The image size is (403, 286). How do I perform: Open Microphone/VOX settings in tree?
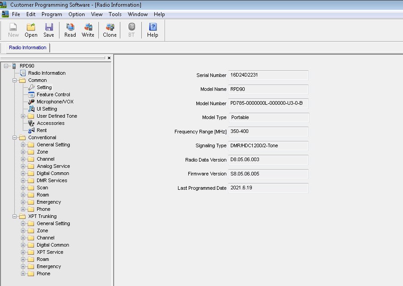[x=55, y=102]
